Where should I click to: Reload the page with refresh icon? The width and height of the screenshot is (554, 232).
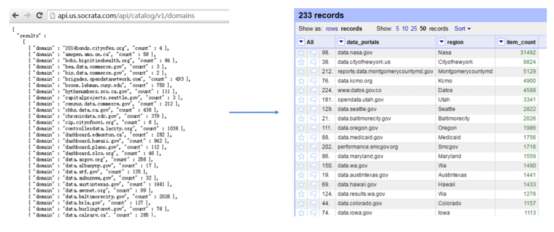39,16
